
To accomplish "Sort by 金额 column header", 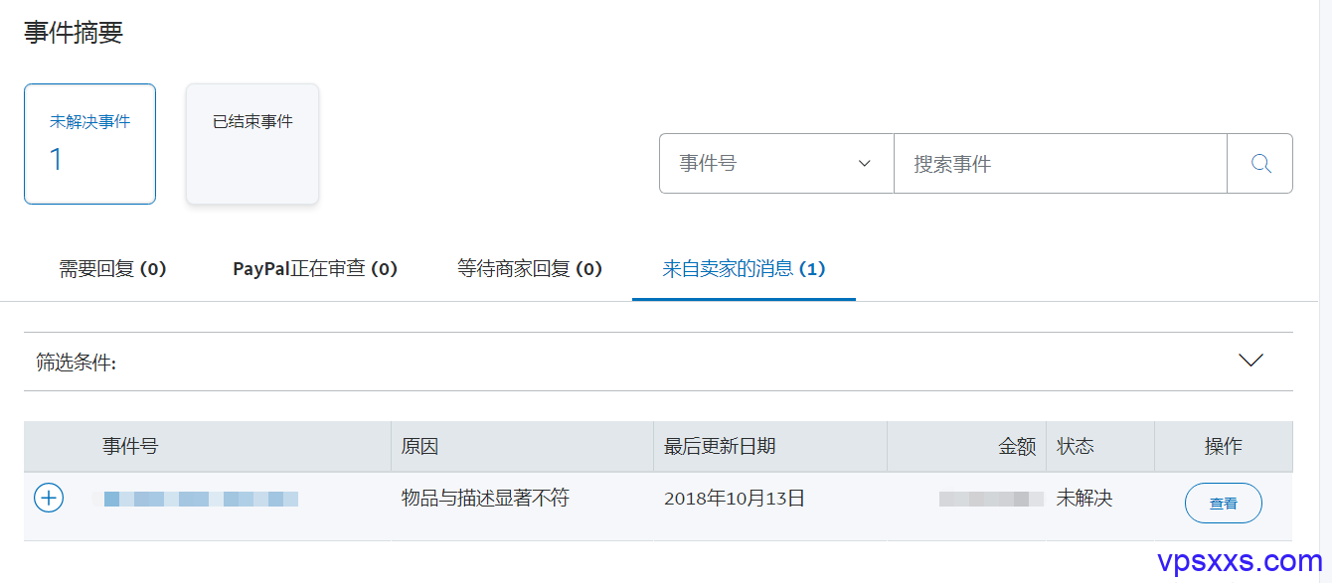I will coord(1017,447).
